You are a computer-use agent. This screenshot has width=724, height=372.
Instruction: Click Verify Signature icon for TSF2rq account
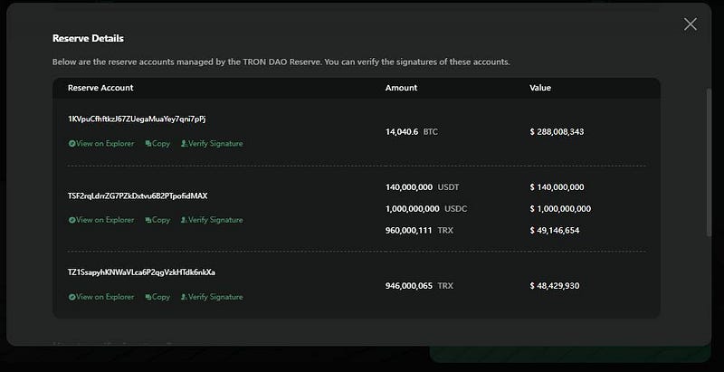pos(185,220)
